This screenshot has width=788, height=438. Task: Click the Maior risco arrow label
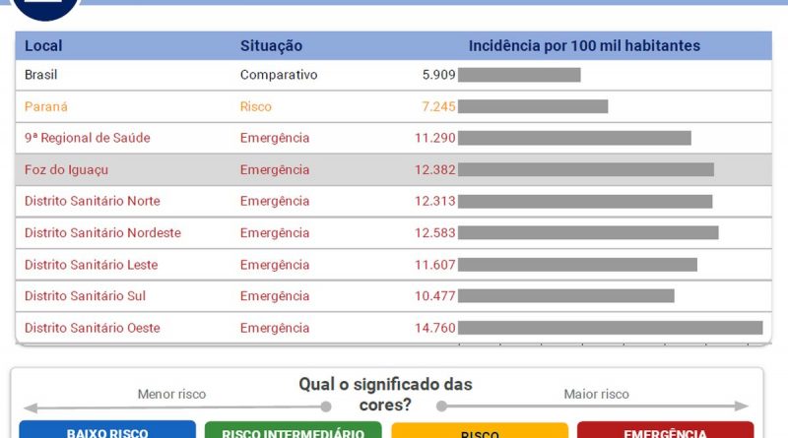[596, 395]
